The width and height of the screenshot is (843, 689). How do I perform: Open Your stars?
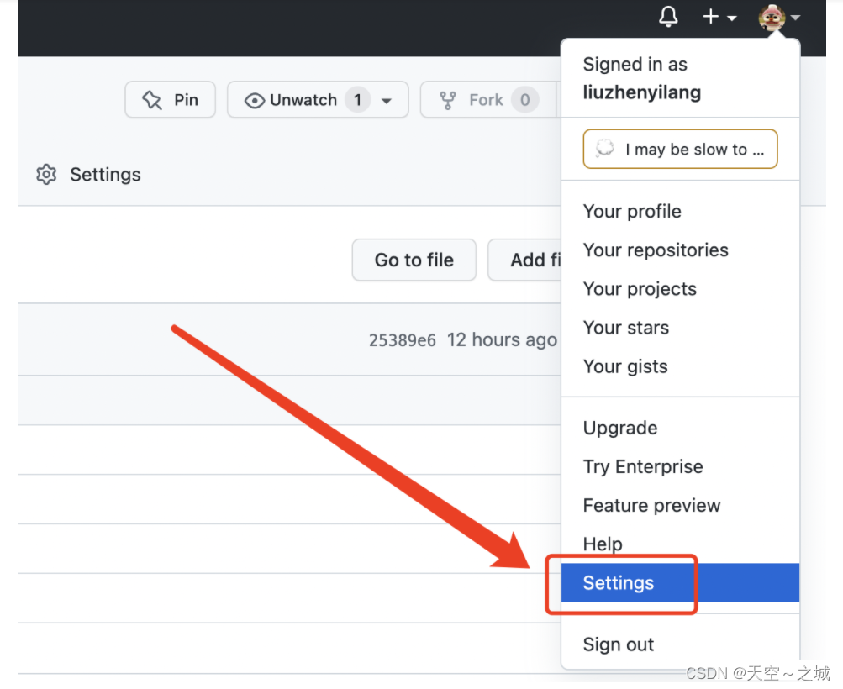coord(680,328)
